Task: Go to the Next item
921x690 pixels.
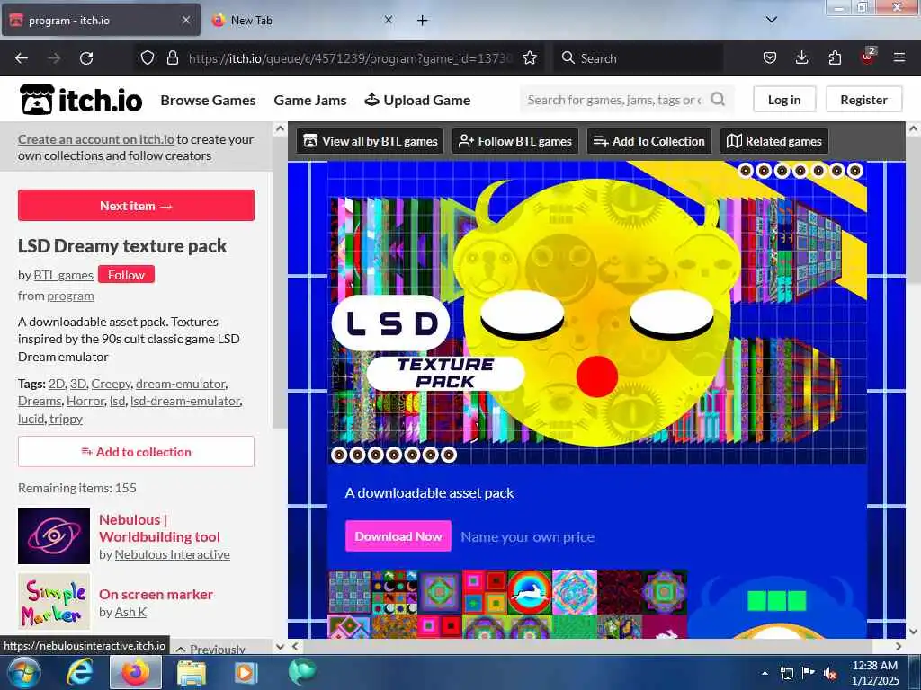Action: point(137,206)
